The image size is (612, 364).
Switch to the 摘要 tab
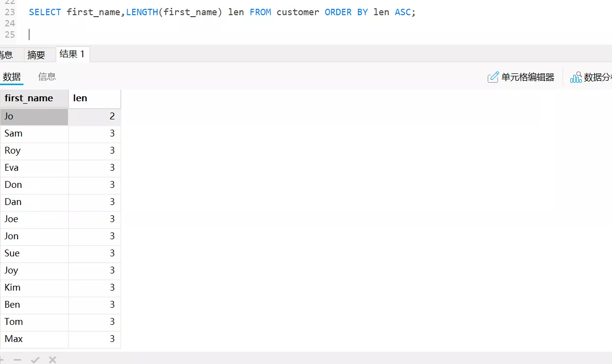click(x=36, y=55)
